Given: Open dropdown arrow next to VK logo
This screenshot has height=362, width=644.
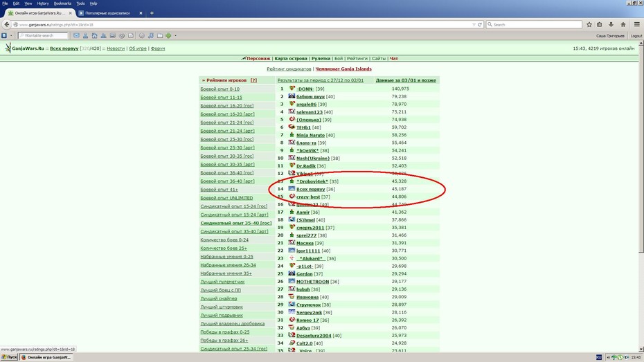Looking at the screenshot, I should 10,36.
